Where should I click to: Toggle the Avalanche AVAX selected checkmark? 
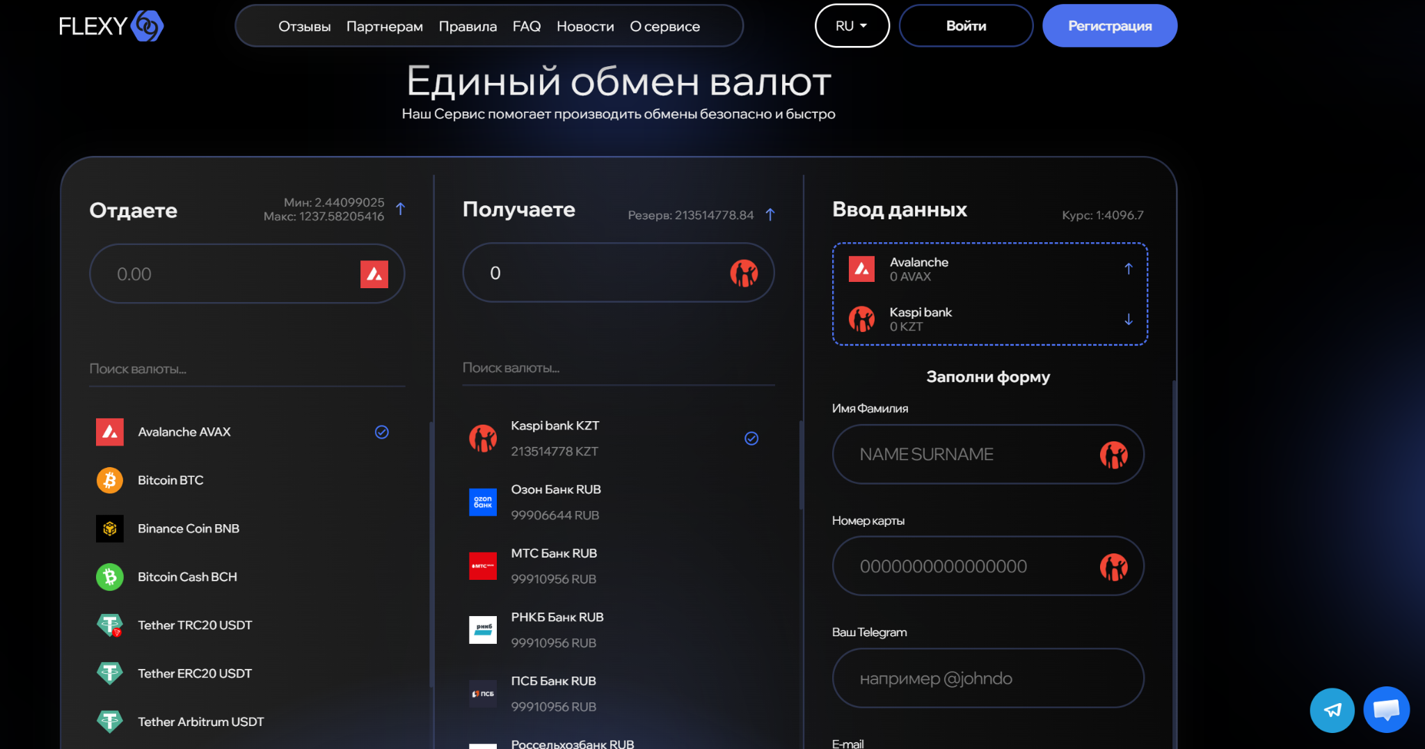coord(382,432)
